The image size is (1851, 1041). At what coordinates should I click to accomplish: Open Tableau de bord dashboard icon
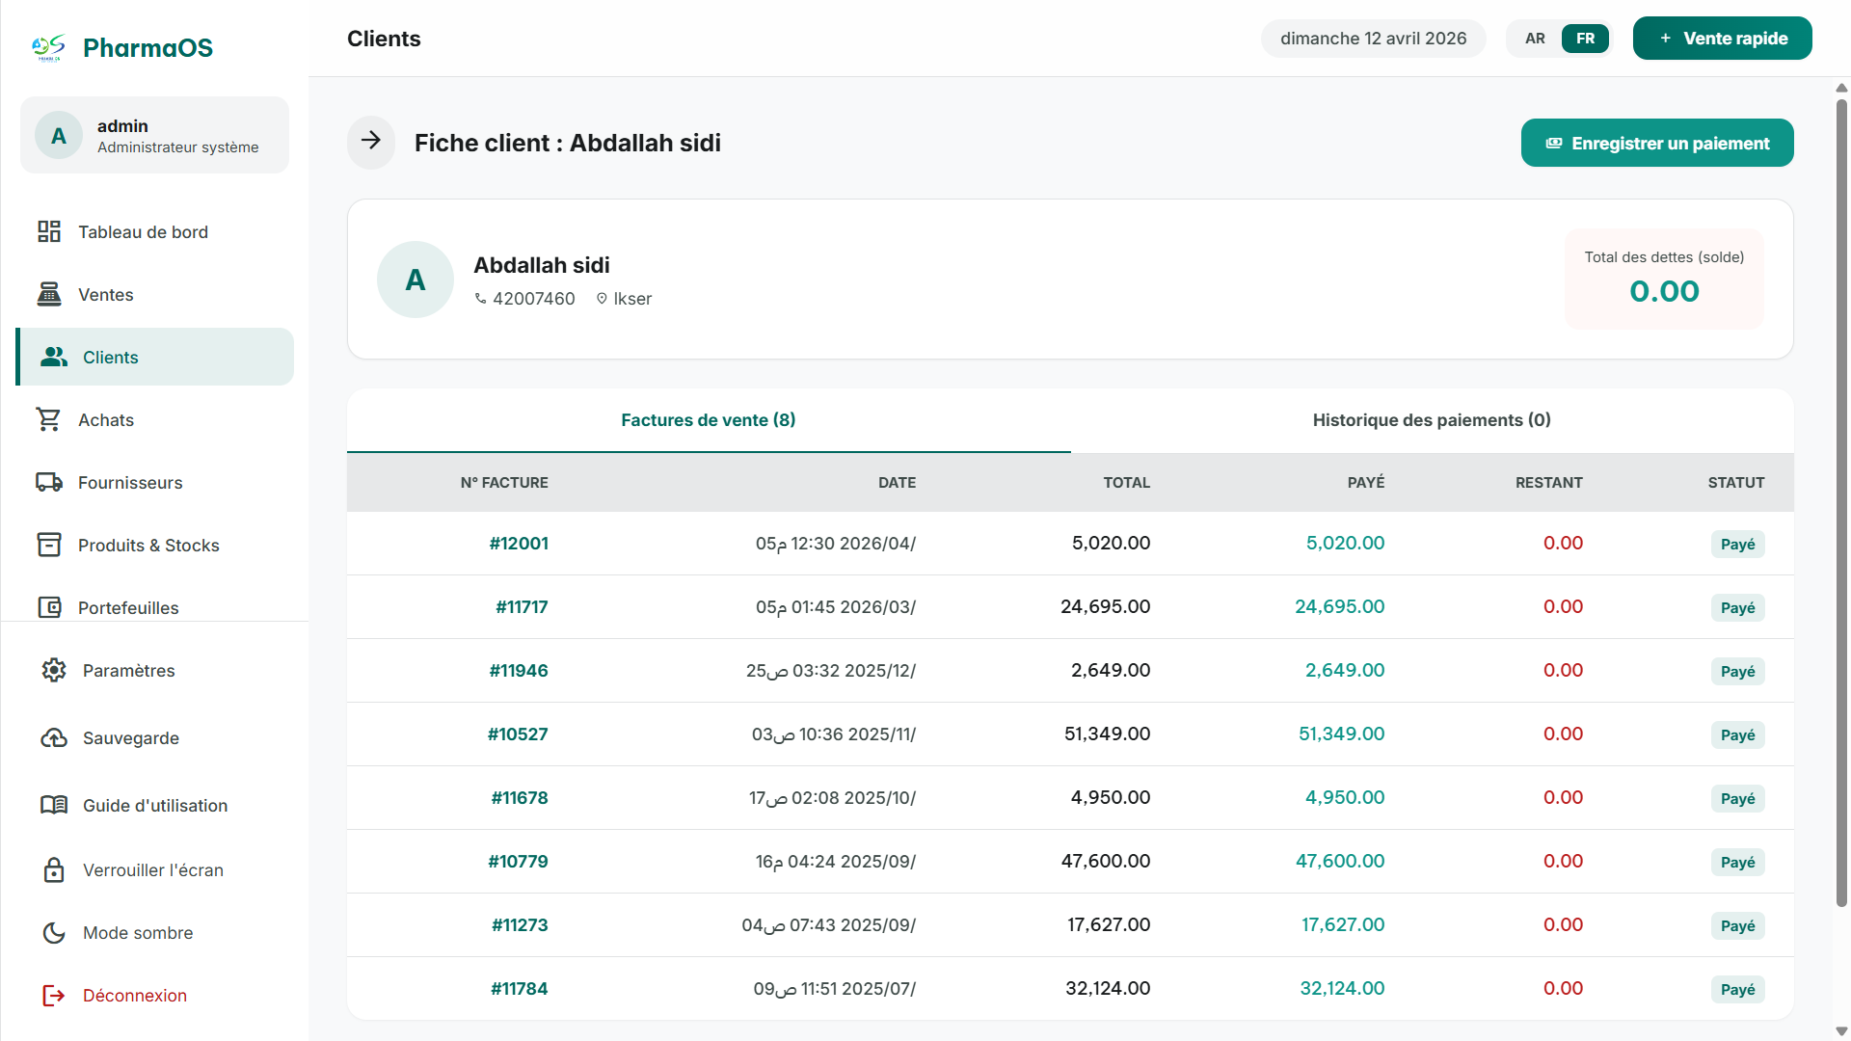(x=49, y=231)
